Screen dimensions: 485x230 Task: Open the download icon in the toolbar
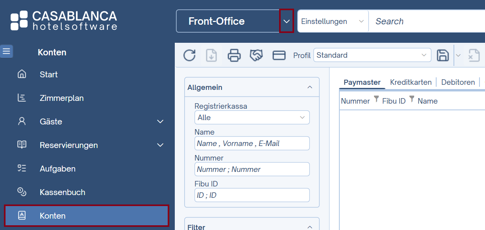(211, 55)
